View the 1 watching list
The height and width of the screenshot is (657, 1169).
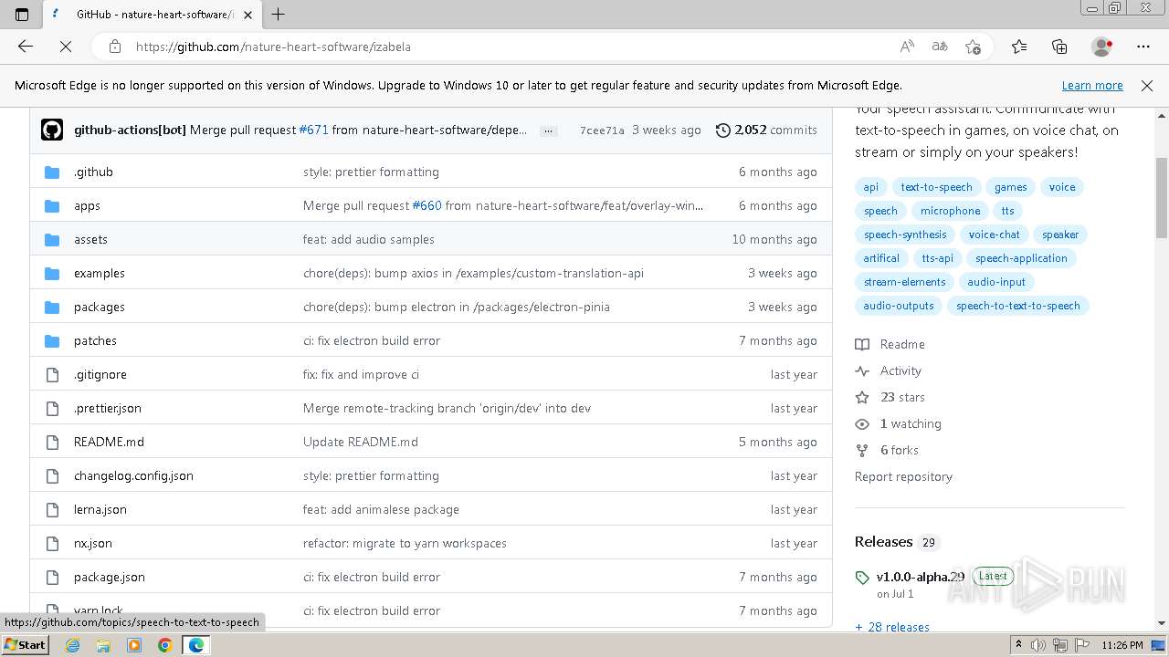(x=899, y=423)
